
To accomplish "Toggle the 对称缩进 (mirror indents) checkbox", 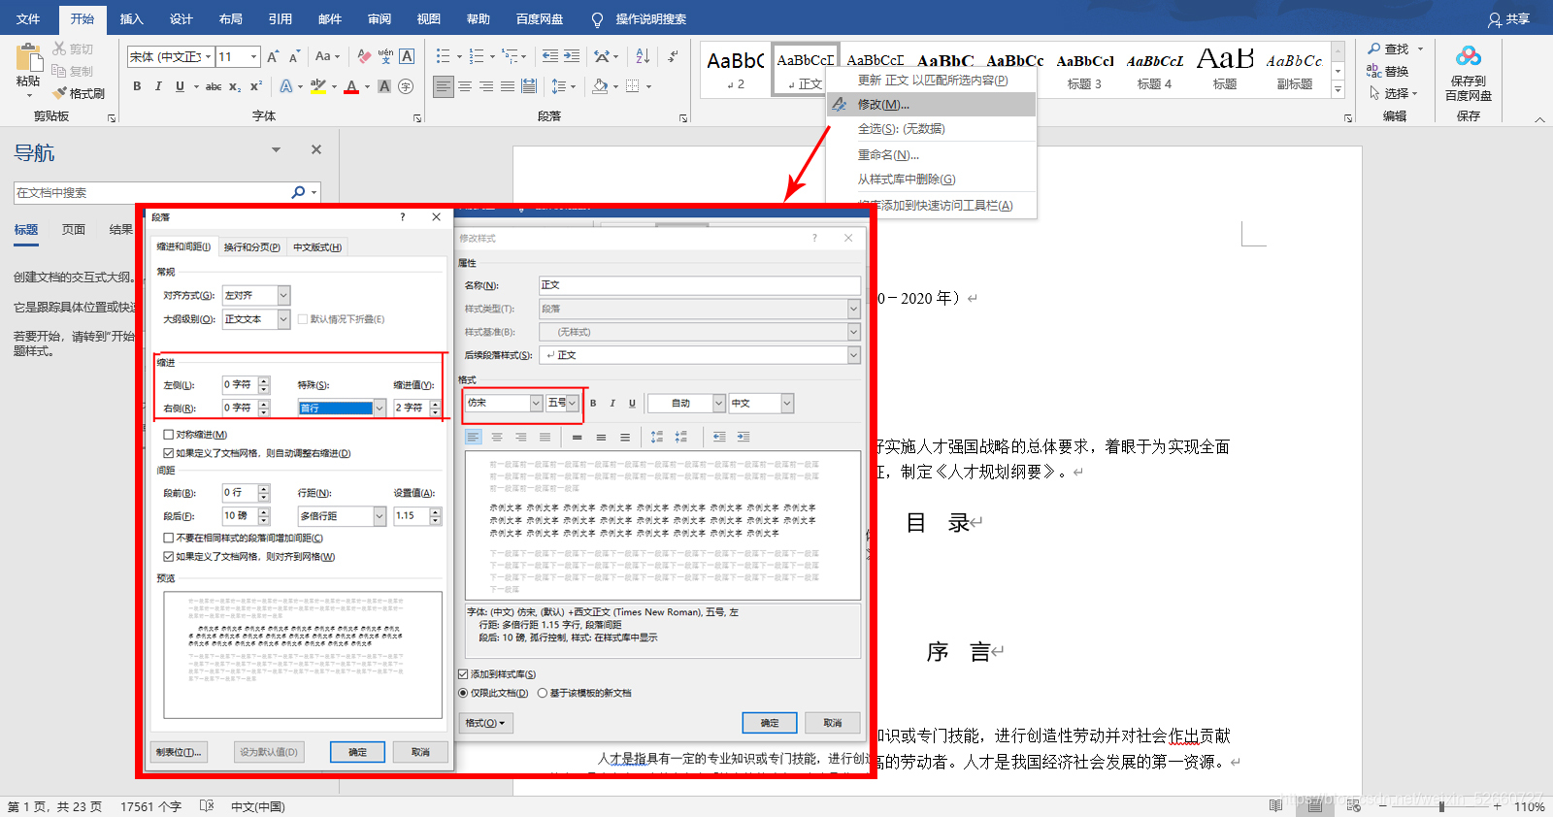I will [x=169, y=435].
